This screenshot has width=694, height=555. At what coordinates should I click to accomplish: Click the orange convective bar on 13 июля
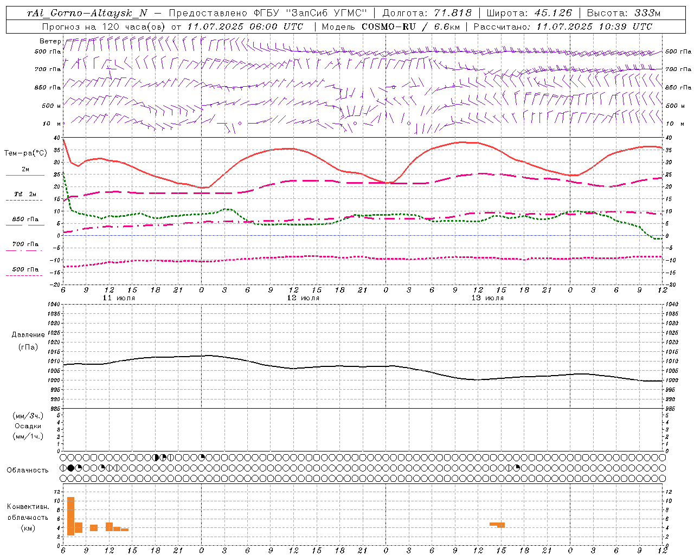pyautogui.click(x=497, y=525)
